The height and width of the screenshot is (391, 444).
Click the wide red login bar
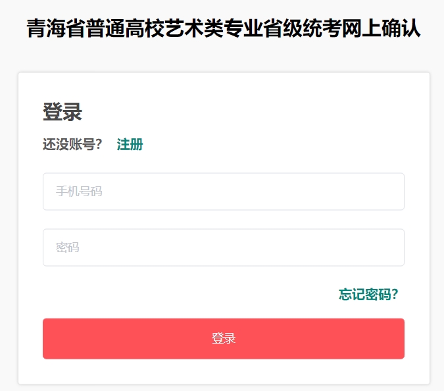[x=224, y=338]
